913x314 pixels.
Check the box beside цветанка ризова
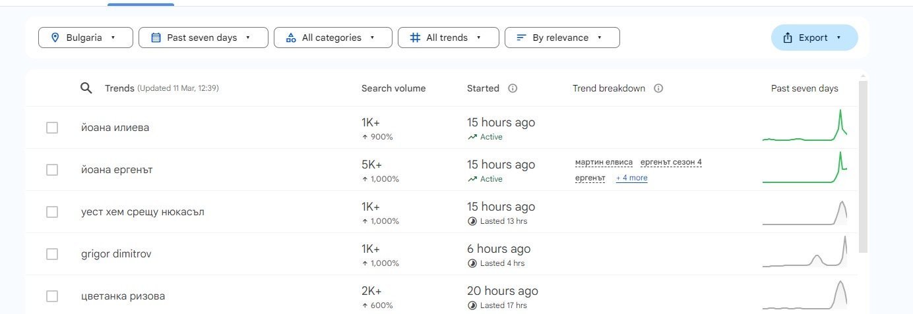point(52,296)
